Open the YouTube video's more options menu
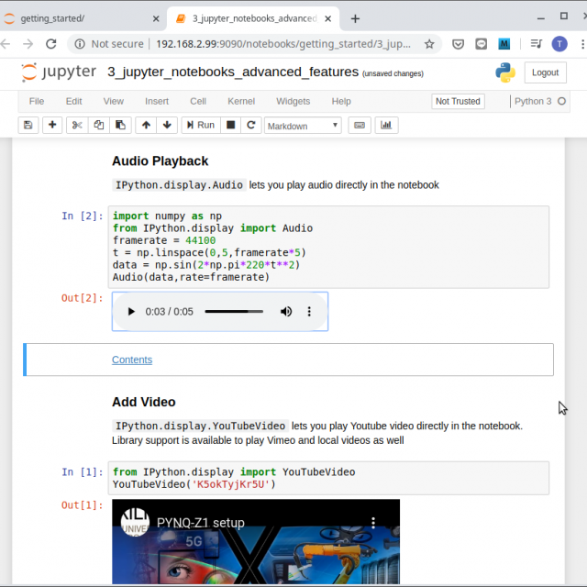Image resolution: width=587 pixels, height=587 pixels. 373,523
